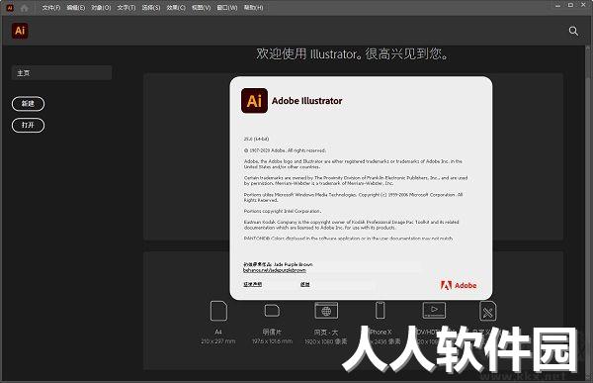Click the '210 x 297 mm' size label
This screenshot has height=383, width=593.
pyautogui.click(x=218, y=341)
